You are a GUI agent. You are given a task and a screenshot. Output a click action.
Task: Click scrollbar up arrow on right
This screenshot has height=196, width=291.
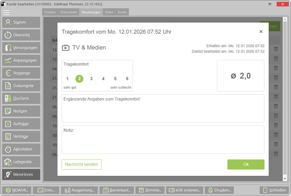pos(285,19)
